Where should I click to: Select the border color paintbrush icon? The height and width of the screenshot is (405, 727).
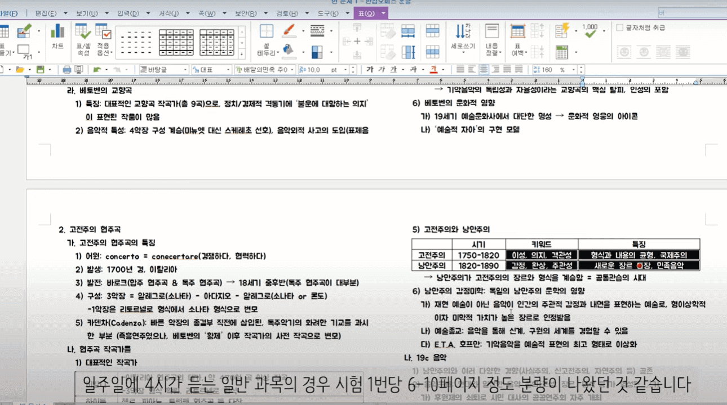click(289, 30)
